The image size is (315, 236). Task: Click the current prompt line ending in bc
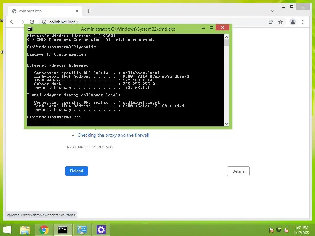pyautogui.click(x=54, y=117)
